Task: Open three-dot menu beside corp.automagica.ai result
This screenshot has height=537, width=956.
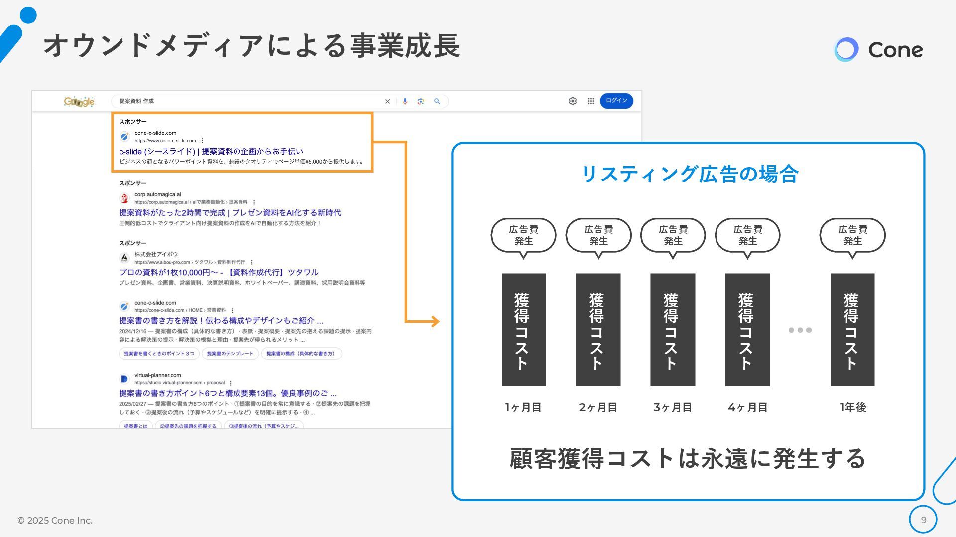Action: 254,202
